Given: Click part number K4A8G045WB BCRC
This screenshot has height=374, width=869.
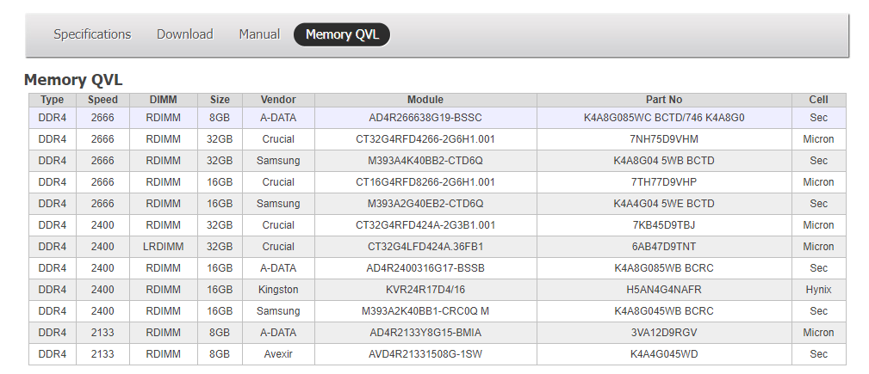Looking at the screenshot, I should (x=664, y=311).
